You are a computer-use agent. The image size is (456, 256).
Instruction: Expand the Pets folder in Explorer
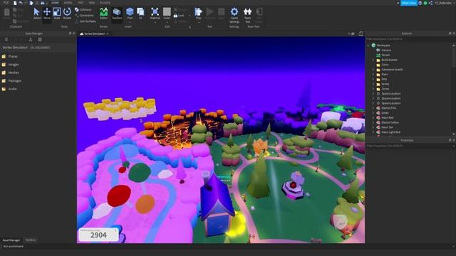(x=373, y=79)
